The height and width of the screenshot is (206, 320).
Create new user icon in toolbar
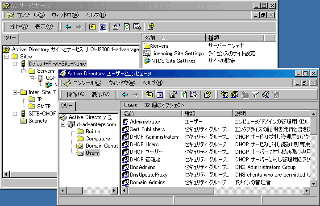coord(224,95)
